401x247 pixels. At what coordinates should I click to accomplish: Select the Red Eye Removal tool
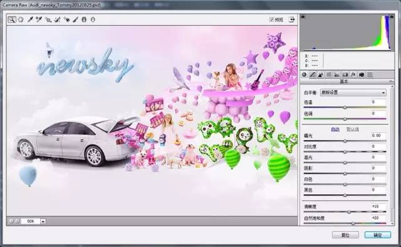coord(66,19)
